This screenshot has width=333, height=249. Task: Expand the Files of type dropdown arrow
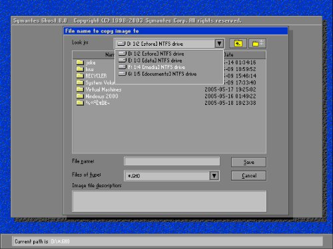214,176
